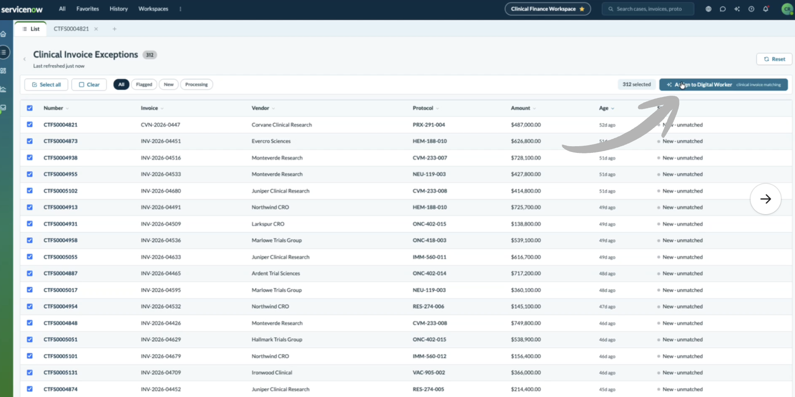This screenshot has width=795, height=397.
Task: Open the user avatar CR
Action: pos(787,9)
